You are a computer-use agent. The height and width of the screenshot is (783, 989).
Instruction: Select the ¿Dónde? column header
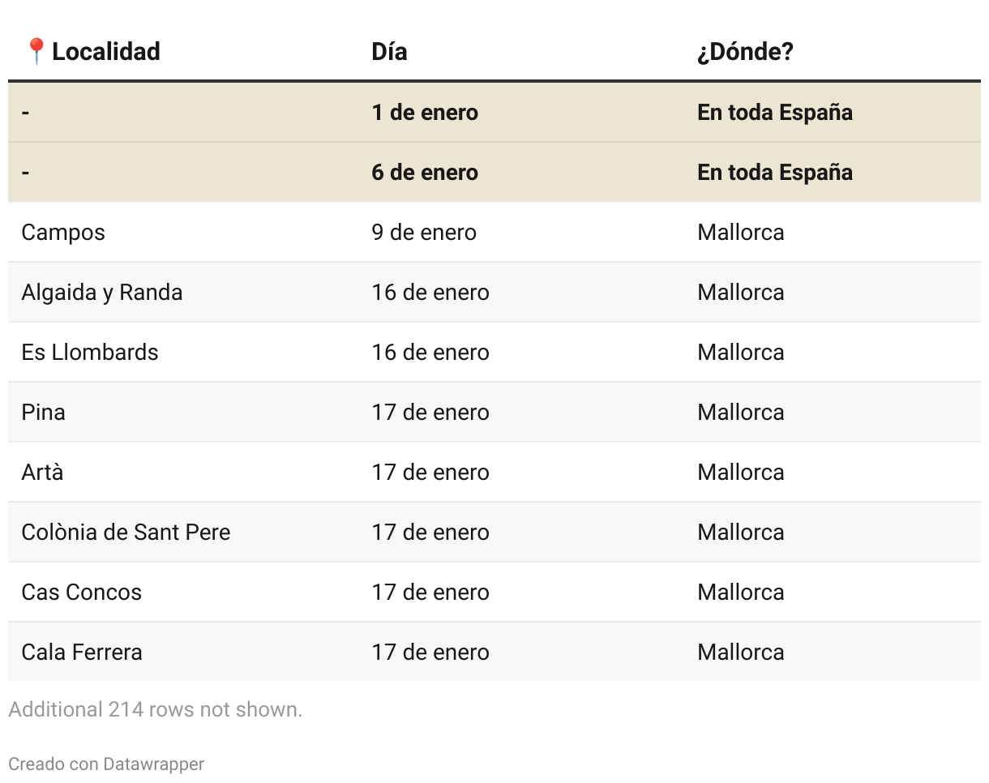point(745,51)
